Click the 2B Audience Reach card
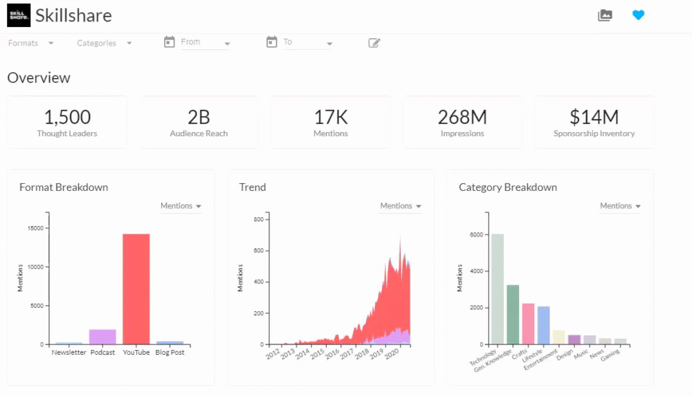 click(x=199, y=122)
